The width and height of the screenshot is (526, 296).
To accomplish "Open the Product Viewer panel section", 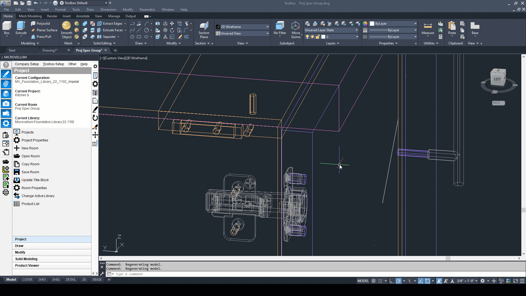I will click(27, 266).
